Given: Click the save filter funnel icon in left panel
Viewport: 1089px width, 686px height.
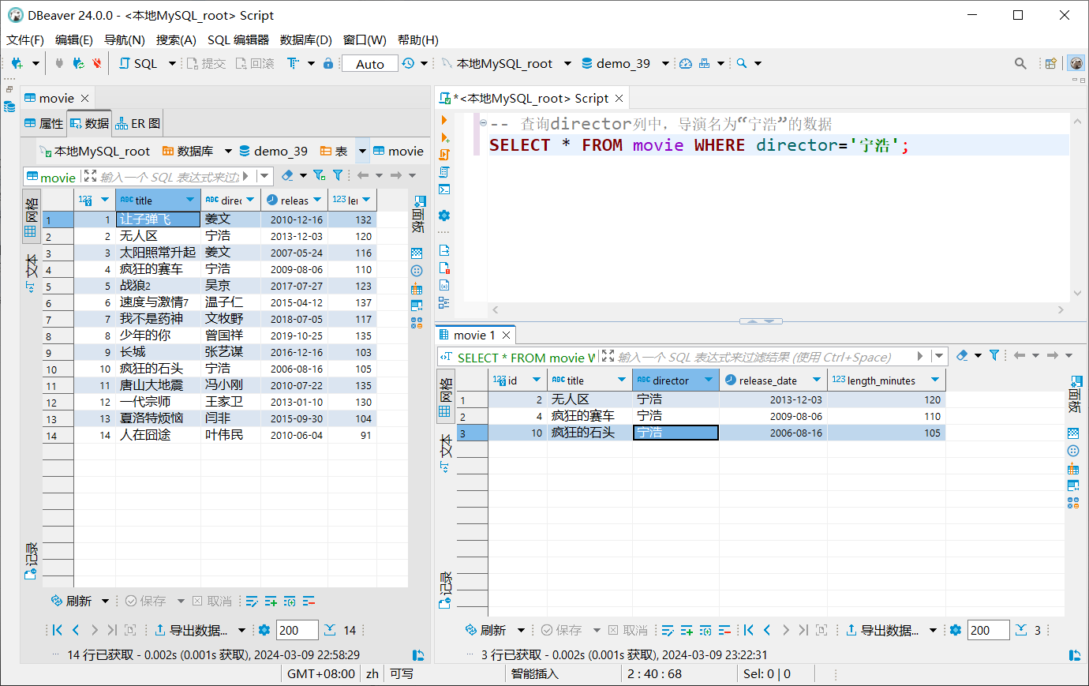Looking at the screenshot, I should (x=319, y=175).
